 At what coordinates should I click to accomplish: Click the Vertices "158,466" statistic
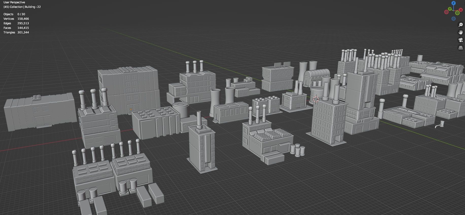point(23,19)
